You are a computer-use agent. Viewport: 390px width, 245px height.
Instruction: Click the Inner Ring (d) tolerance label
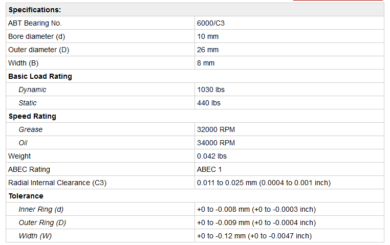tap(41, 209)
